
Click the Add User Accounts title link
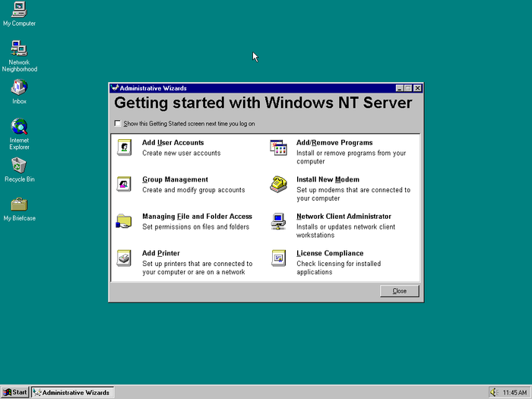tap(173, 143)
